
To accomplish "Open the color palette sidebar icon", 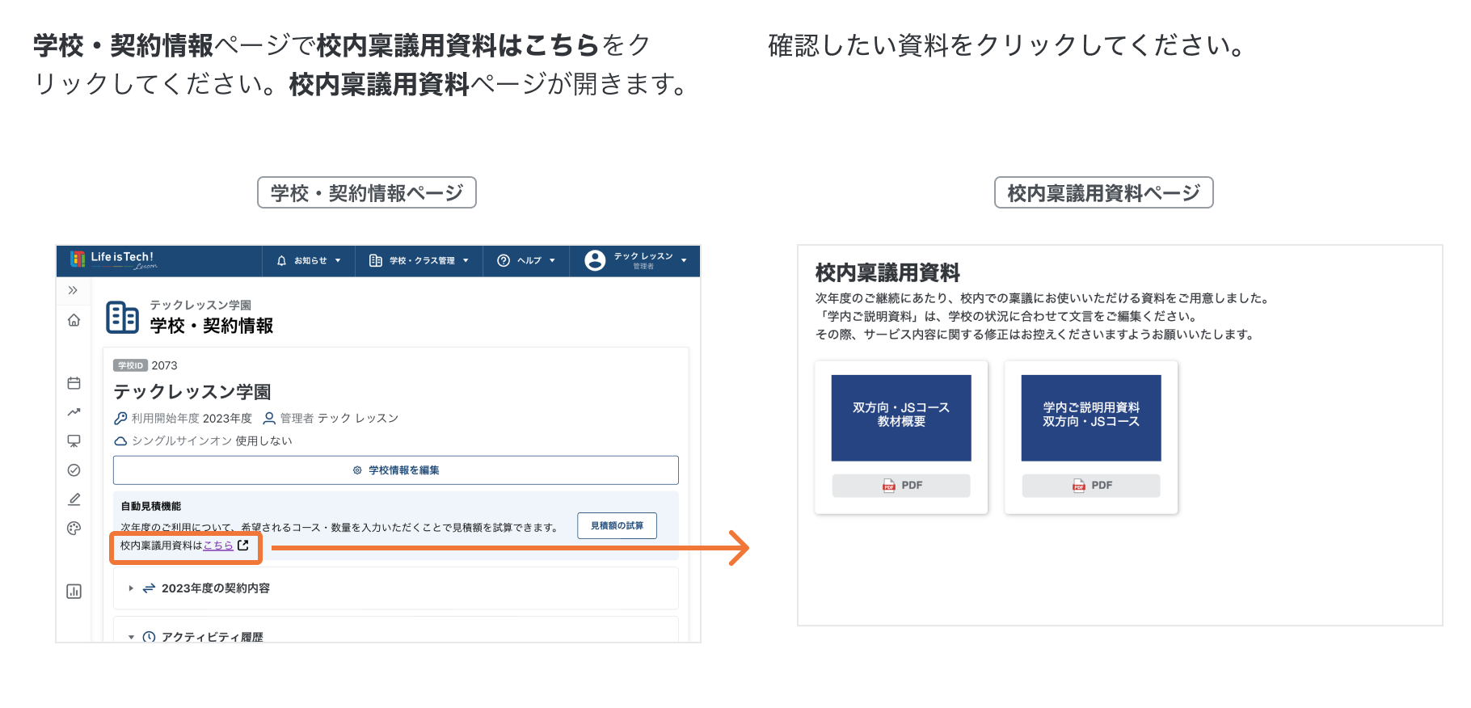I will [74, 529].
